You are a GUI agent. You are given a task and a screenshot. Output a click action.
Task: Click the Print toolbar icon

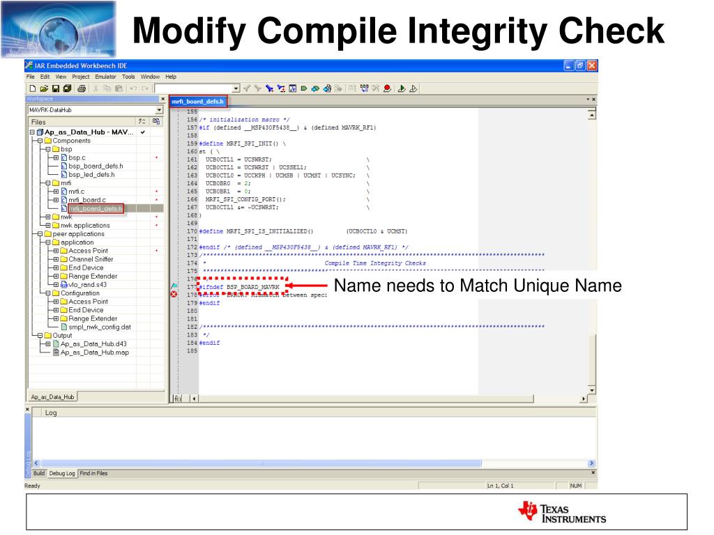(82, 88)
